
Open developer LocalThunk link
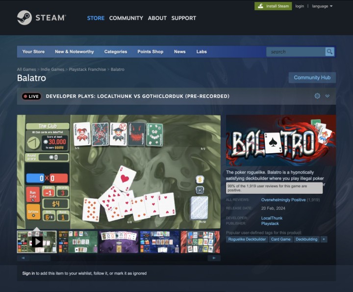coord(272,218)
